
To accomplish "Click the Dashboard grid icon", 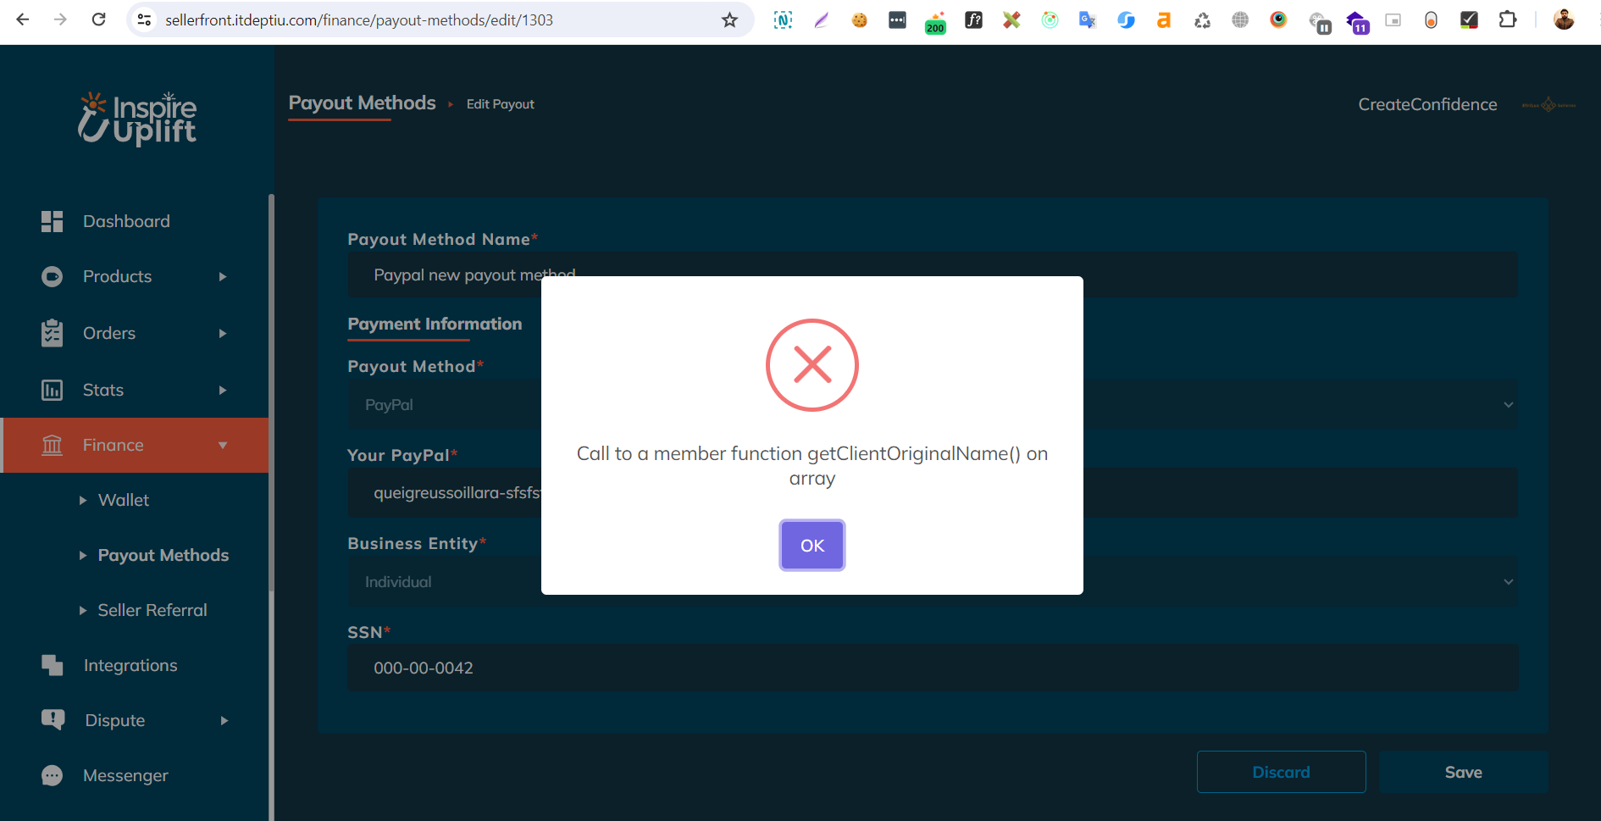I will 52,221.
